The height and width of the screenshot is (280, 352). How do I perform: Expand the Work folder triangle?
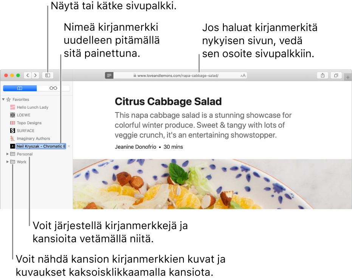pyautogui.click(x=8, y=162)
